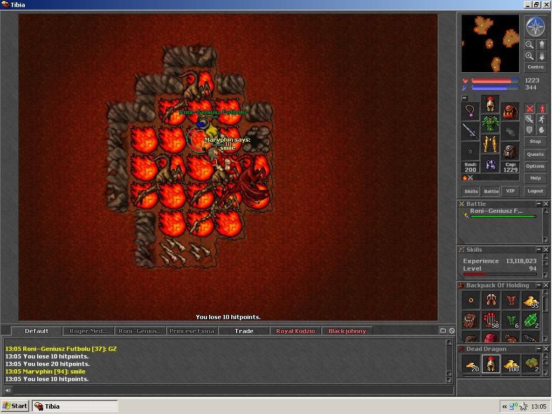Click the fur bag item in backpack
The width and height of the screenshot is (552, 414).
[x=471, y=320]
